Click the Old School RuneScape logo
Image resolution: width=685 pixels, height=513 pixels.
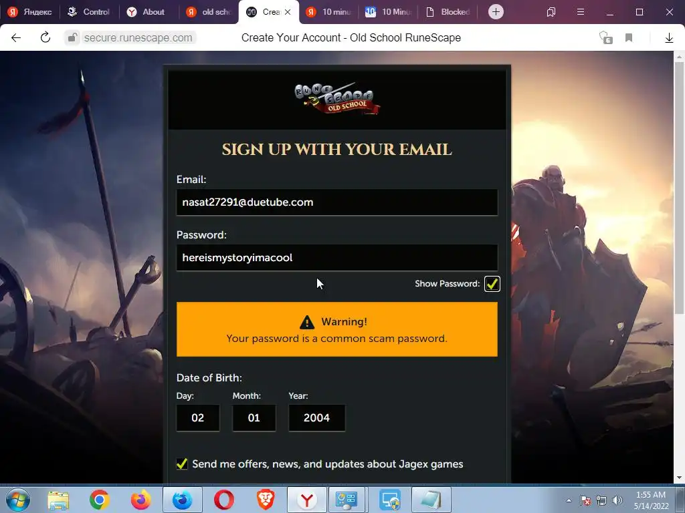(337, 99)
